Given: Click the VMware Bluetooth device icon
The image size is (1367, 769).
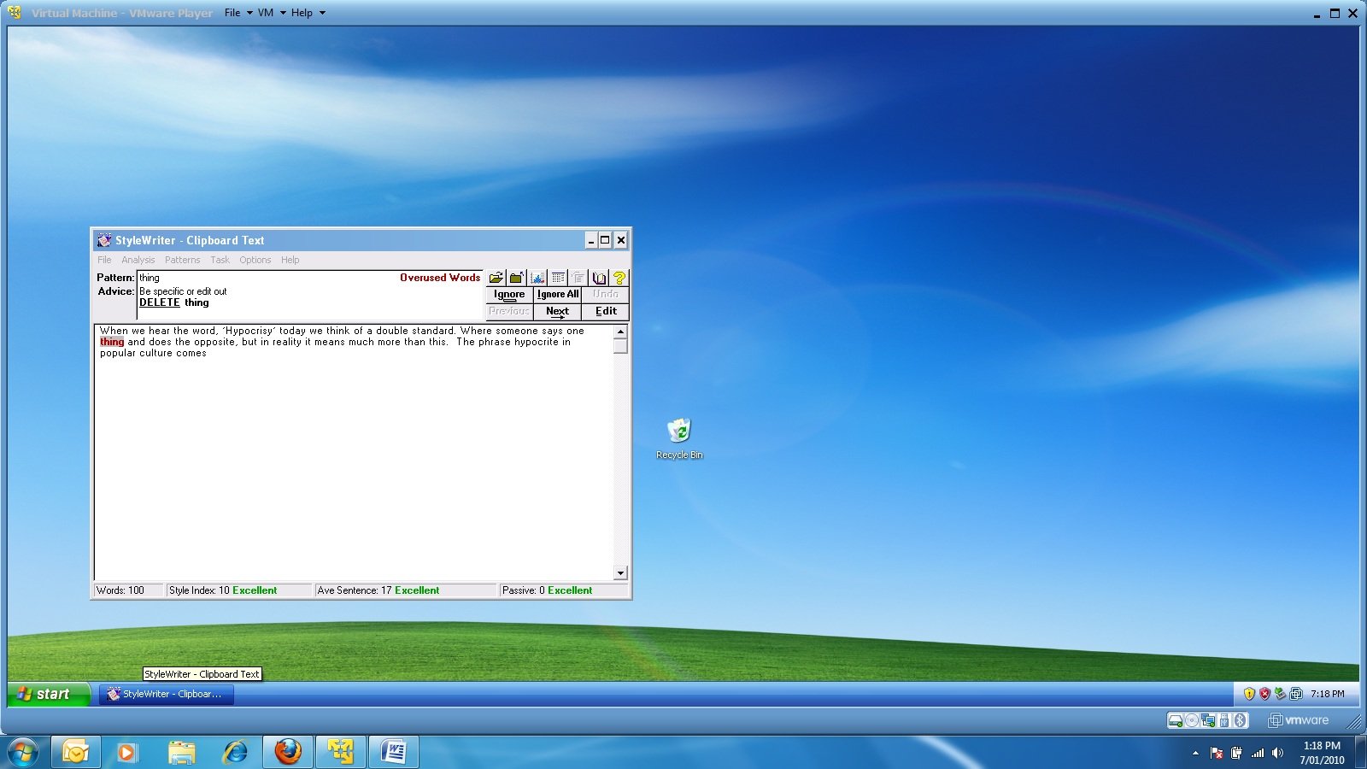Looking at the screenshot, I should [1240, 720].
